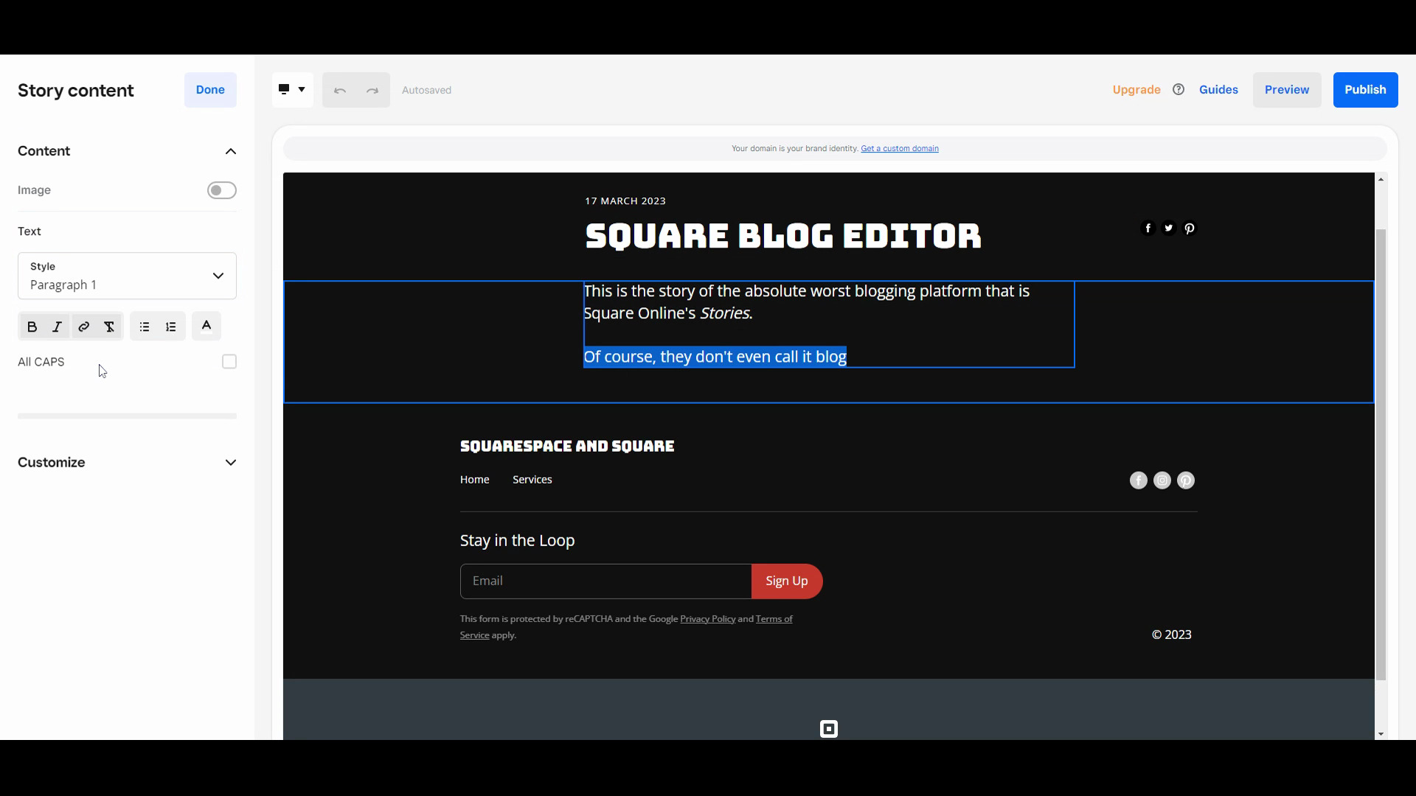Viewport: 1416px width, 796px height.
Task: Apply bold formatting to selected text
Action: tap(32, 327)
